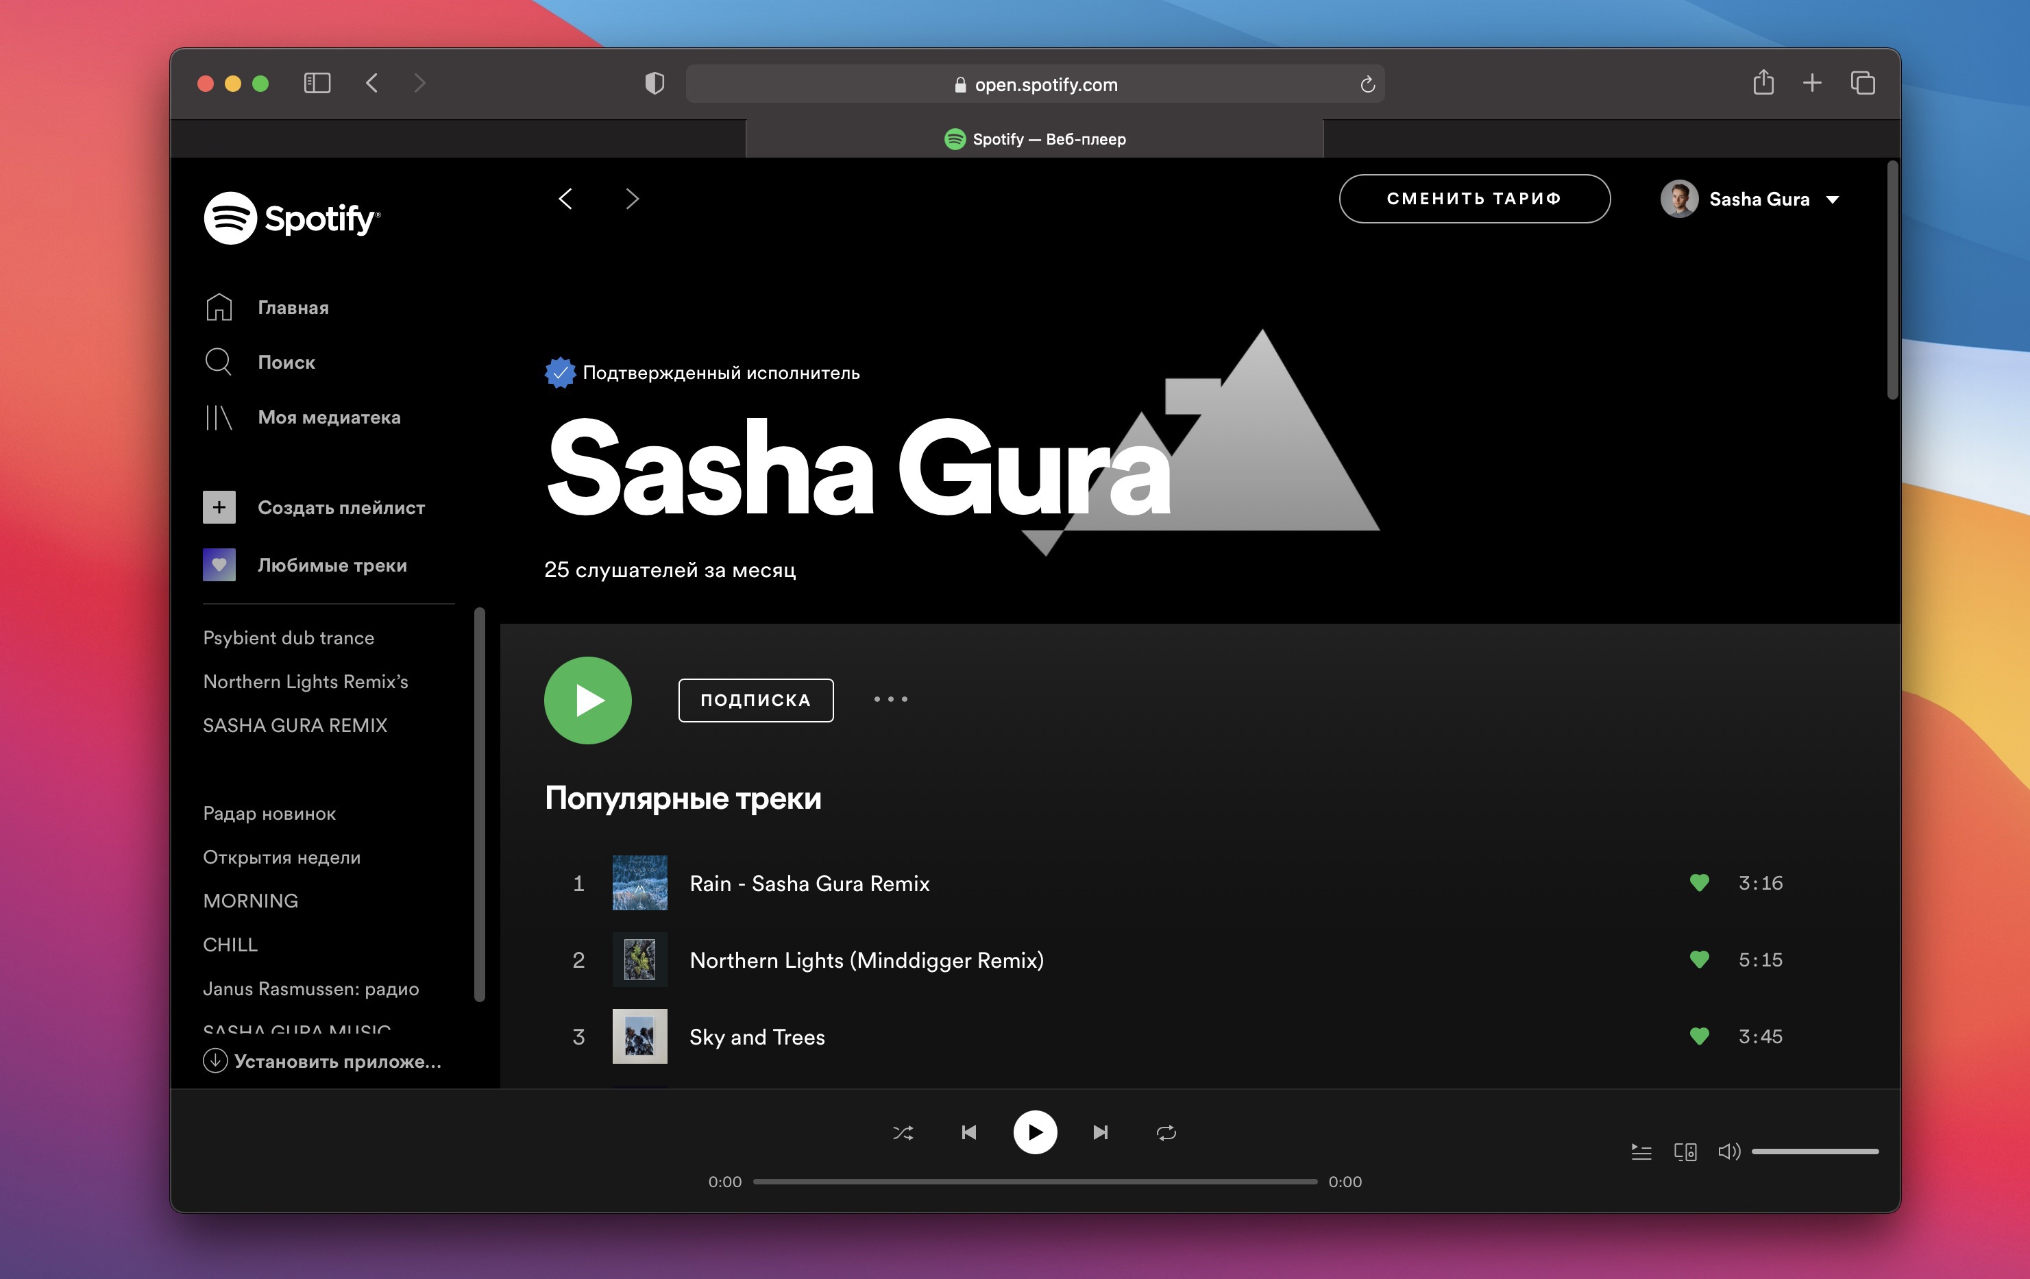Go forward with Spotify's in-app forward arrow
2030x1279 pixels.
[633, 199]
